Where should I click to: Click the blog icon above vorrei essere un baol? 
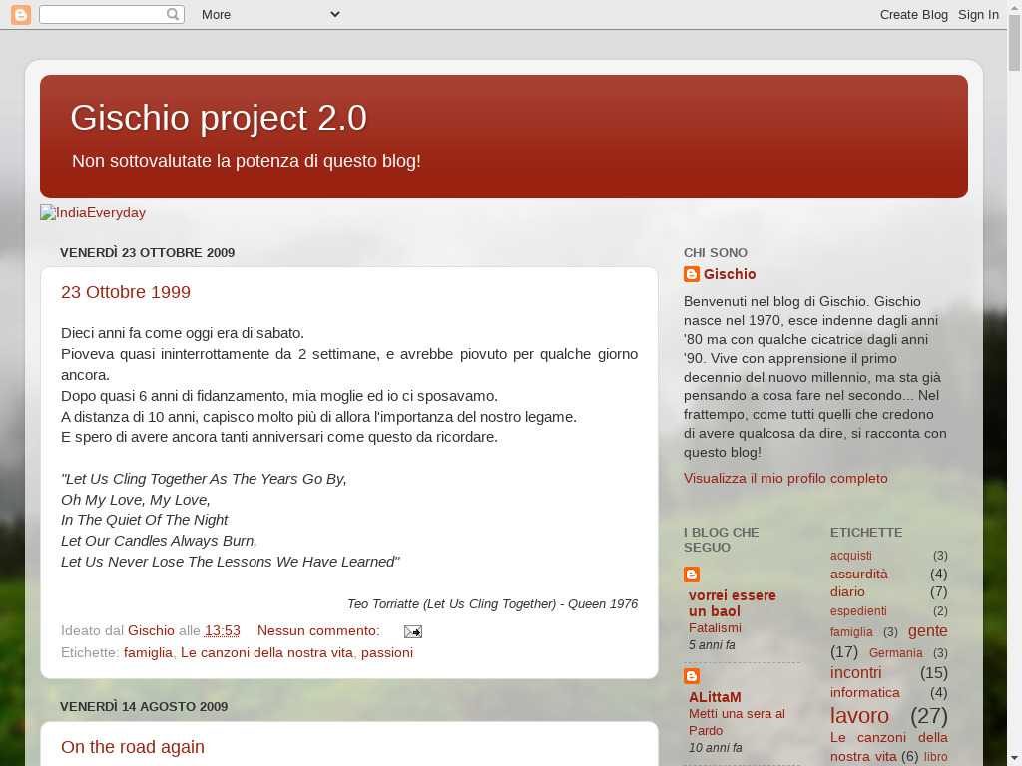(692, 574)
